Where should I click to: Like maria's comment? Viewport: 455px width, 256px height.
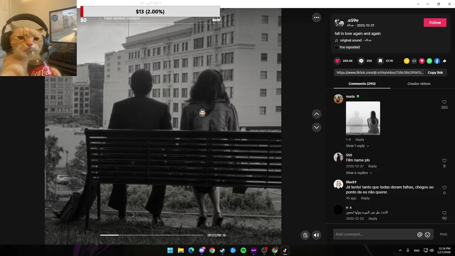click(x=444, y=102)
